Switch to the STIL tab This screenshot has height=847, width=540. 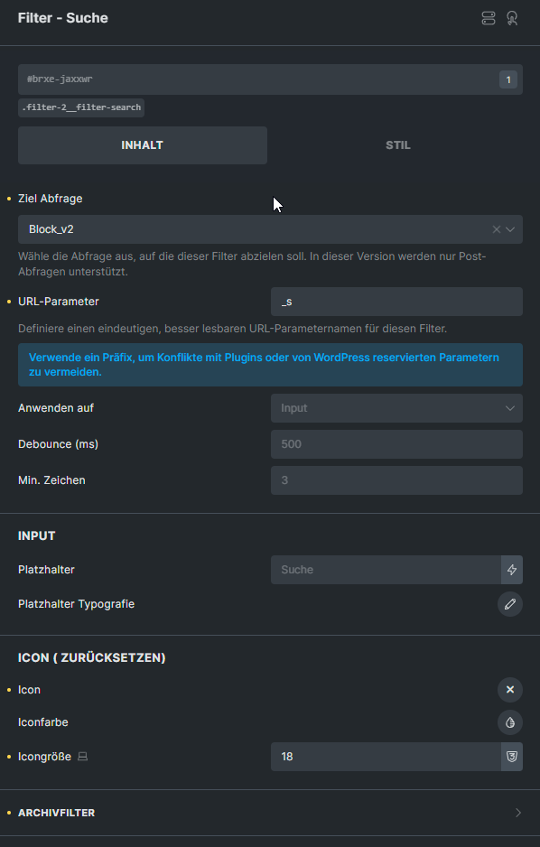coord(398,145)
